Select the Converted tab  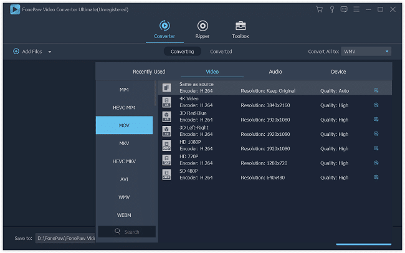coord(221,52)
